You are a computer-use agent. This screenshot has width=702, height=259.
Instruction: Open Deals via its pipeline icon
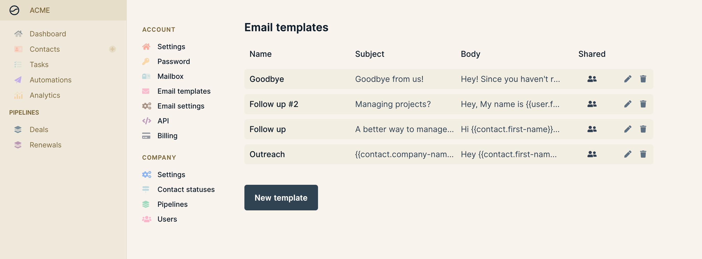18,129
